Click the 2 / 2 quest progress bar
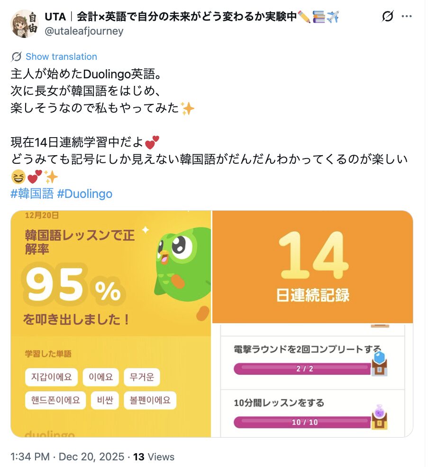 [303, 369]
